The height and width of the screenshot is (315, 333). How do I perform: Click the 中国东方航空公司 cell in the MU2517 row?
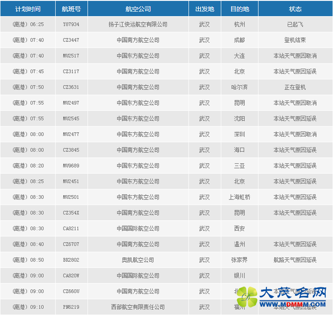pyautogui.click(x=138, y=56)
